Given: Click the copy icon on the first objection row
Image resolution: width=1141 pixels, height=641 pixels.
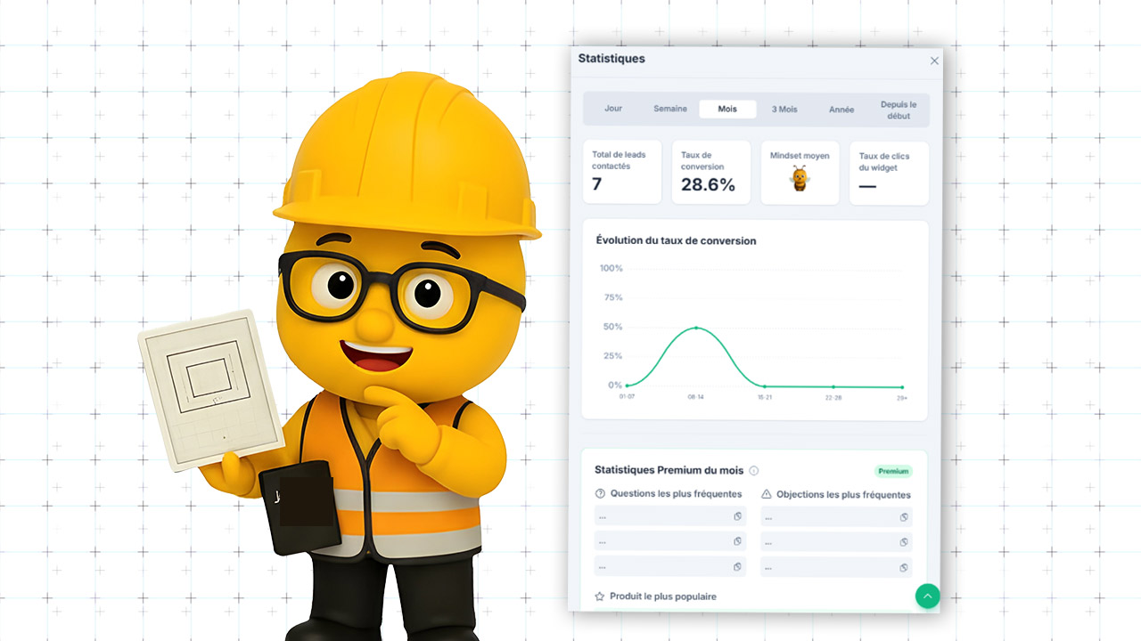Looking at the screenshot, I should click(x=904, y=516).
